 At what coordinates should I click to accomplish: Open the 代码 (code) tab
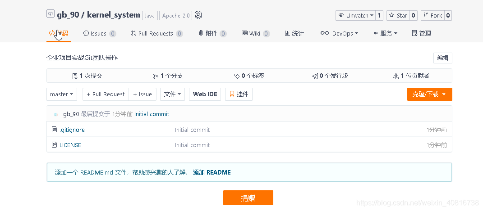[x=59, y=33]
